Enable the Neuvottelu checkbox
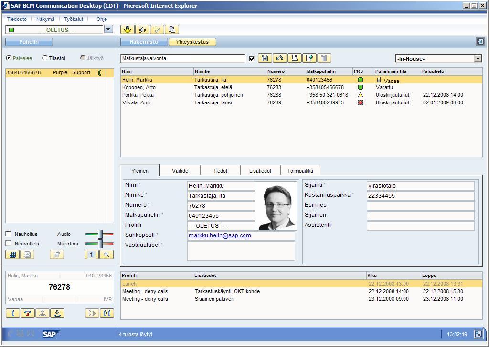Viewport: 489px width, 347px height. (9, 243)
